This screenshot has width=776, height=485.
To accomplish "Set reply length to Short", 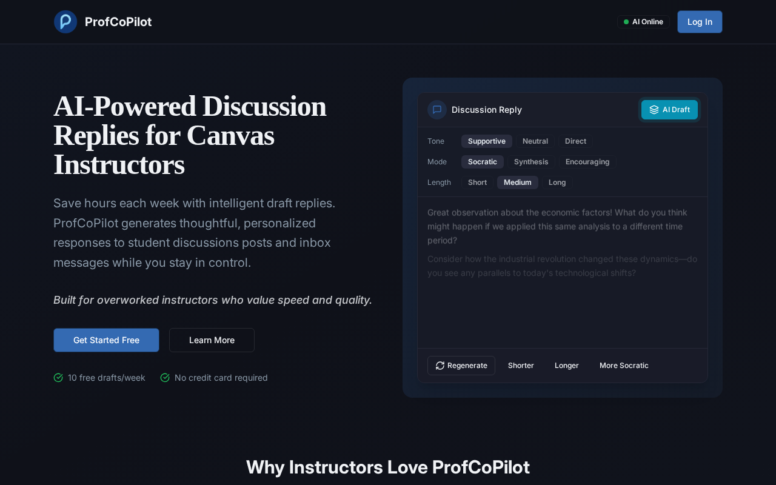I will tap(478, 182).
